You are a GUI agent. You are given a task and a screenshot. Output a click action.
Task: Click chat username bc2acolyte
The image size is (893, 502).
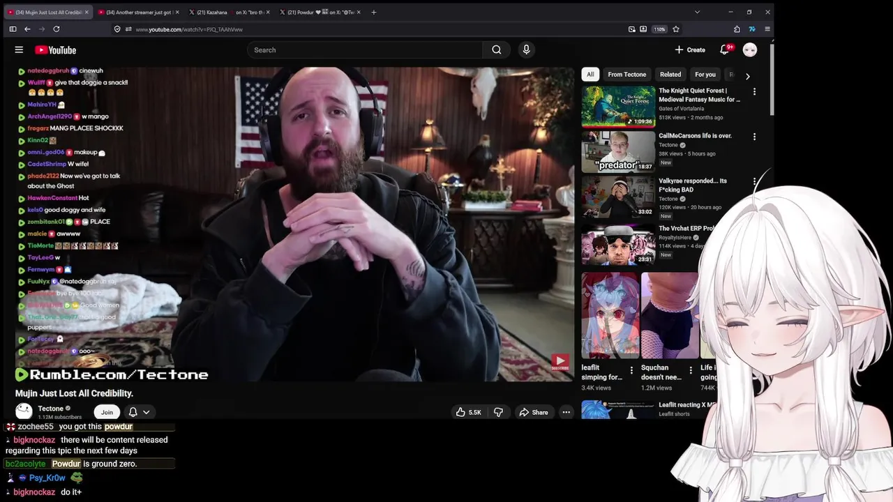tap(25, 464)
